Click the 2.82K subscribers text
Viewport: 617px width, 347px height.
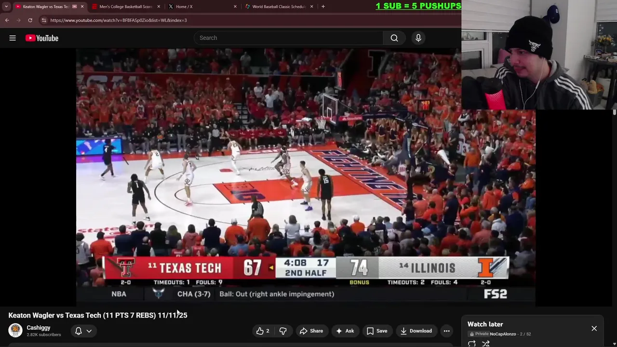(x=44, y=334)
